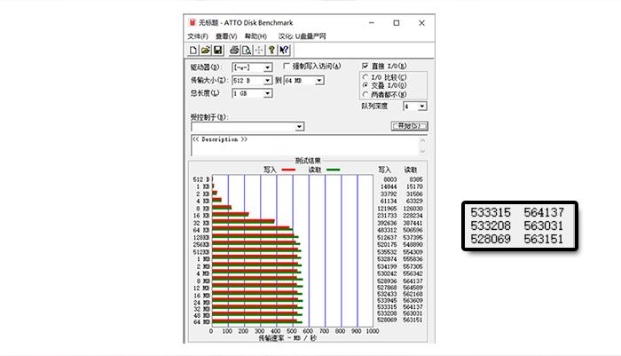Click the 512637 write value
Image resolution: width=621 pixels, height=356 pixels.
click(x=387, y=237)
